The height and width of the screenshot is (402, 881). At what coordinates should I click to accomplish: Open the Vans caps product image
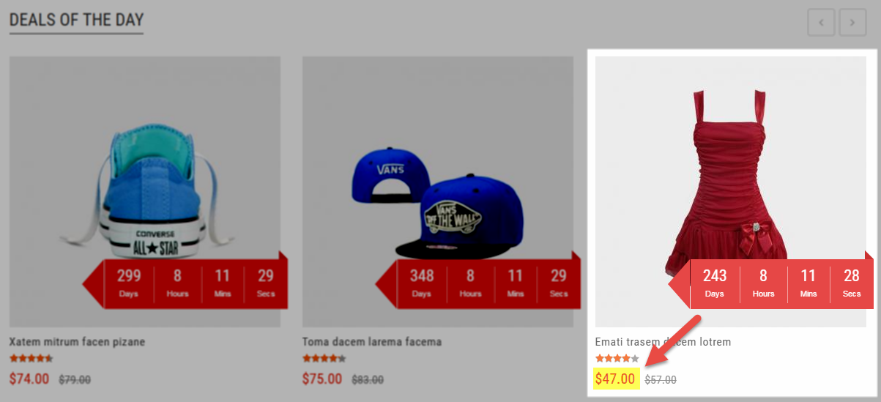click(x=438, y=192)
